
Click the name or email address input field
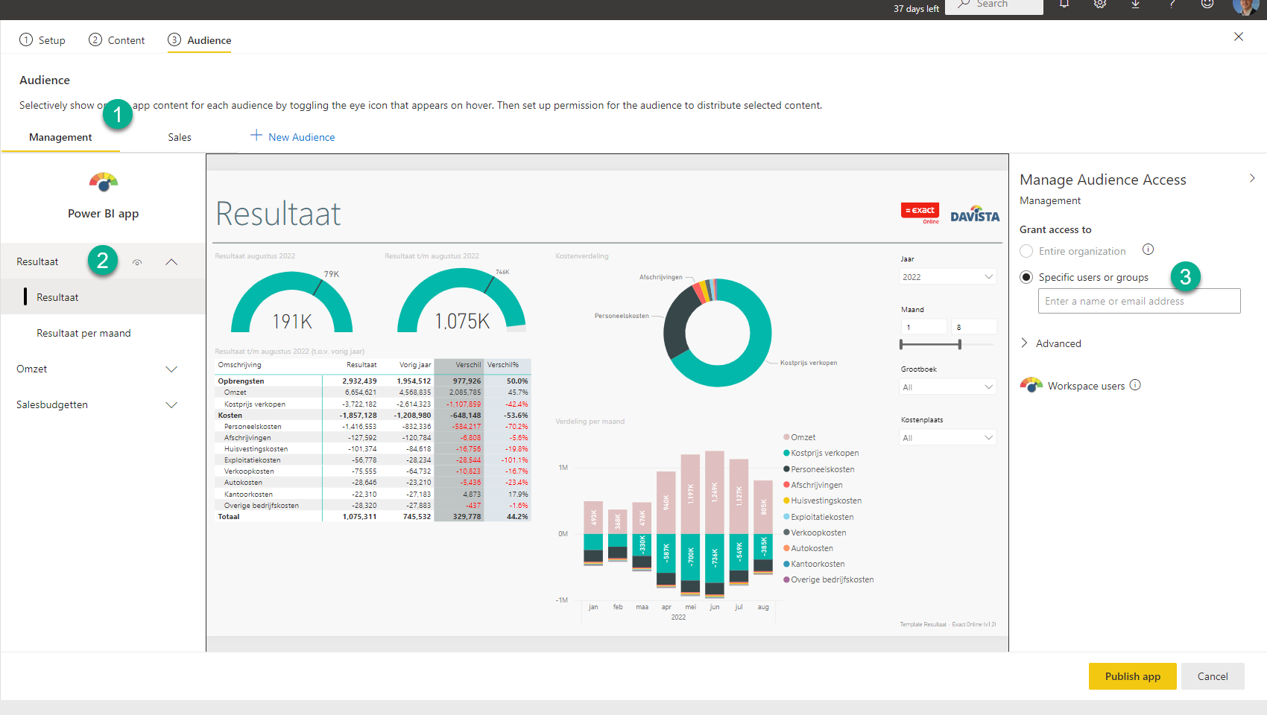pyautogui.click(x=1139, y=301)
